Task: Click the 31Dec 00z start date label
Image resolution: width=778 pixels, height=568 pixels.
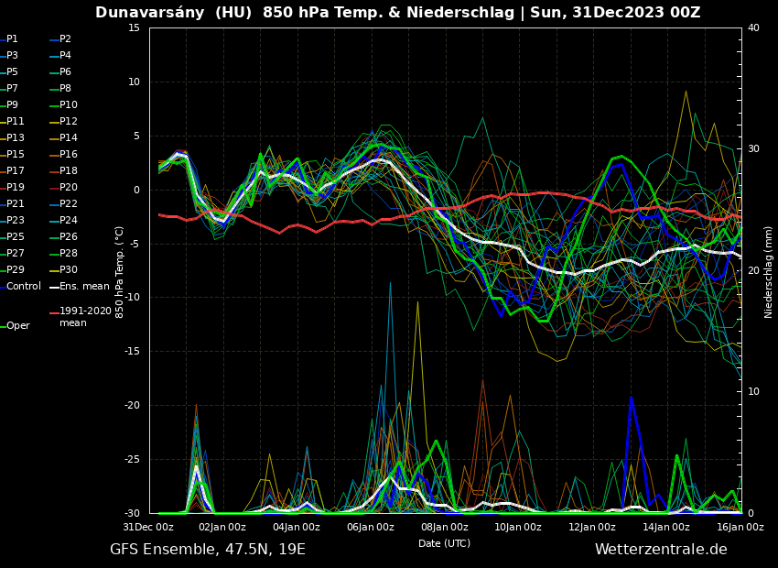Action: click(x=148, y=528)
